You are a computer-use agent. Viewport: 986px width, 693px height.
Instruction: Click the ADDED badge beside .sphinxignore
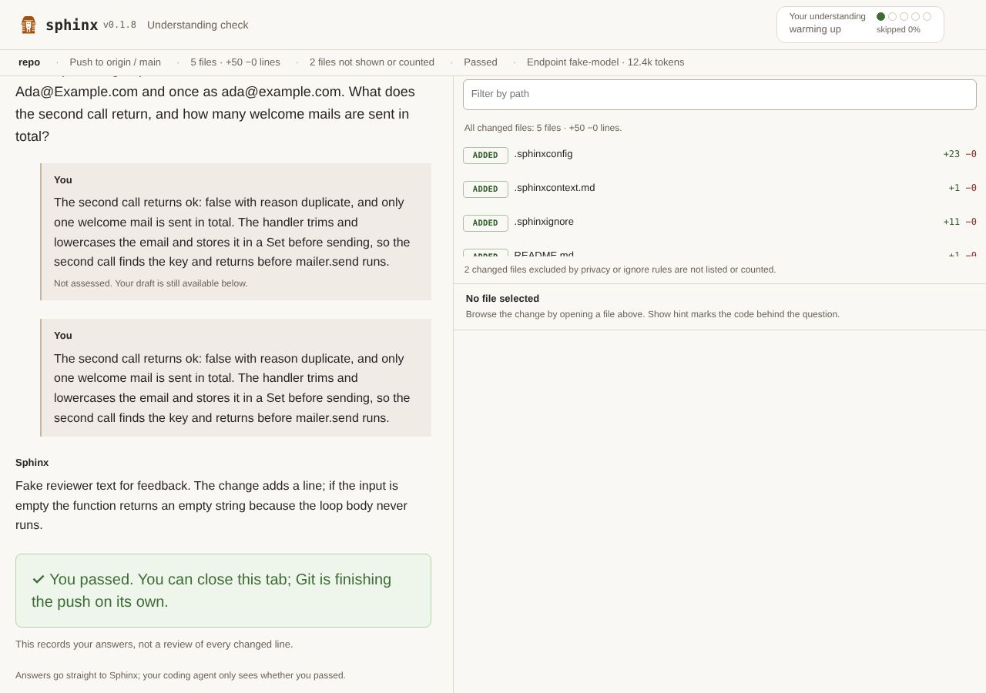click(x=485, y=223)
